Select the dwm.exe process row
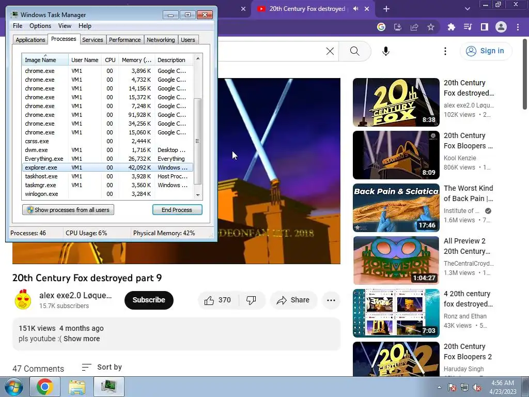Screen dimensions: 529x397 point(107,150)
